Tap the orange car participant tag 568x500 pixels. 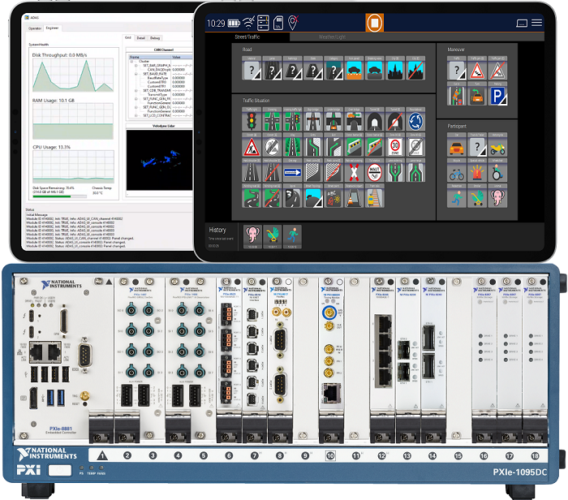(x=456, y=147)
